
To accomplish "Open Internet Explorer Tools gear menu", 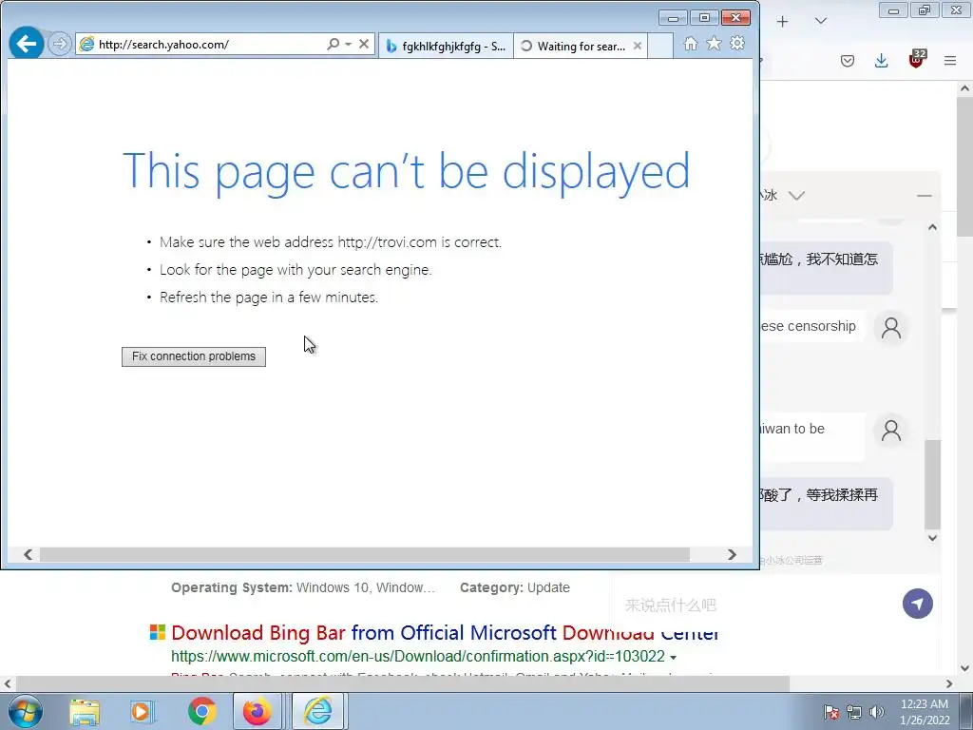I will [x=737, y=44].
